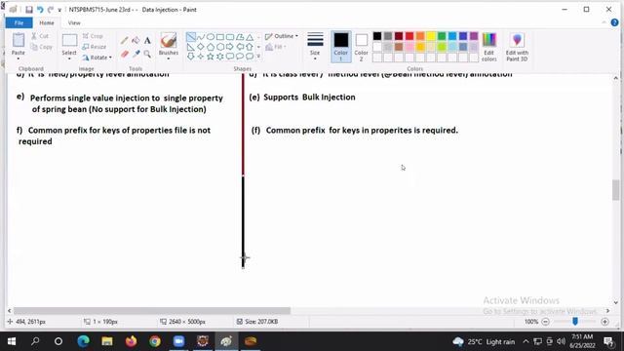Open the weather widget 25°C Light rain
Screen dimensions: 624x351
click(x=484, y=341)
